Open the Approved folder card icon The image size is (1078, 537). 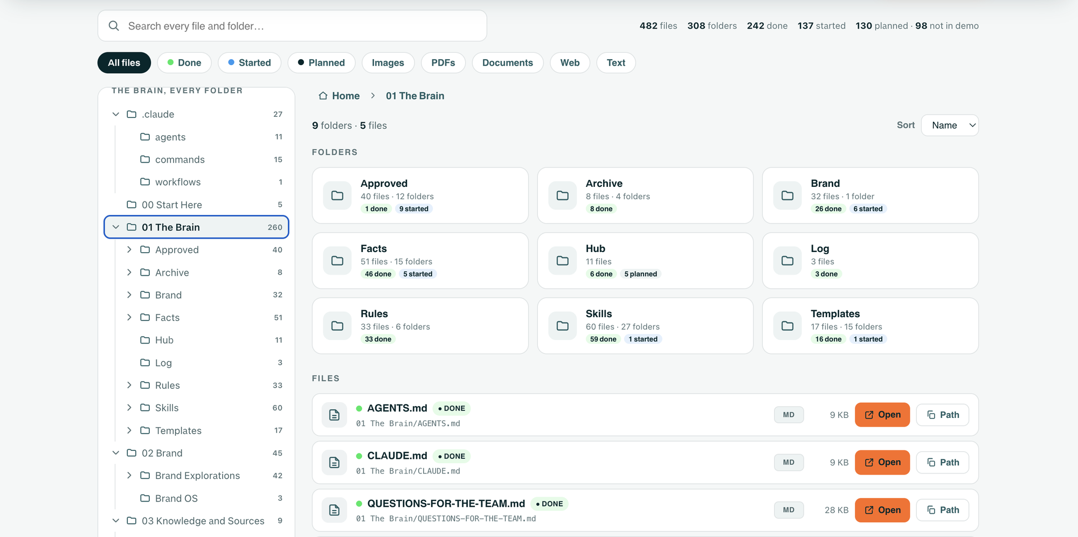[337, 196]
